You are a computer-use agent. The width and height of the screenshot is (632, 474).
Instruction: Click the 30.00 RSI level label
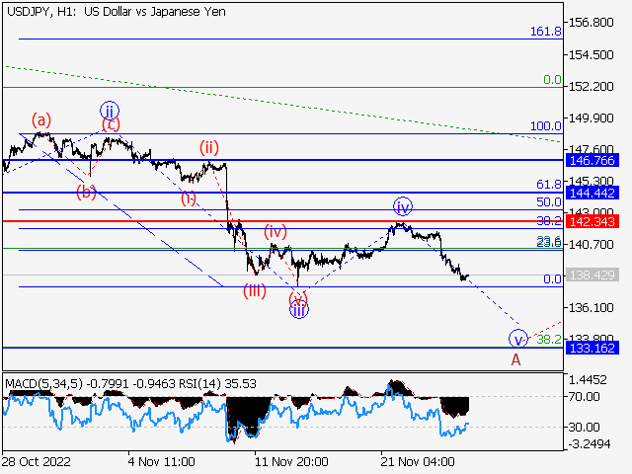point(584,427)
